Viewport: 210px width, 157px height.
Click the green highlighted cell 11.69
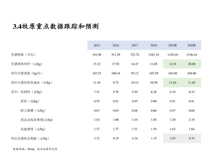click(172, 83)
